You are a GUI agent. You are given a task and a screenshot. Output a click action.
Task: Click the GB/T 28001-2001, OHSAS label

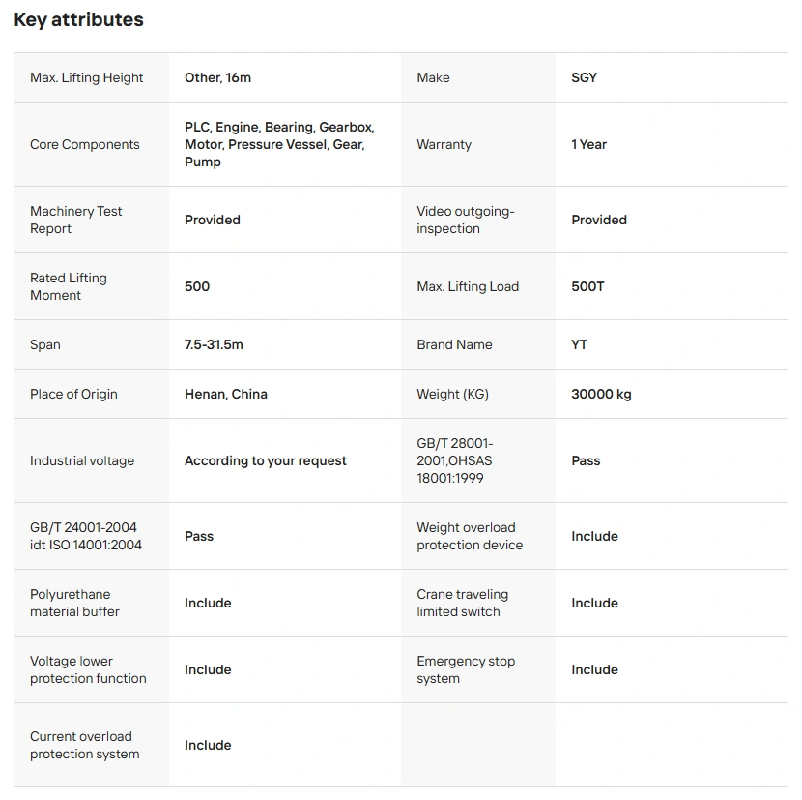click(x=455, y=460)
